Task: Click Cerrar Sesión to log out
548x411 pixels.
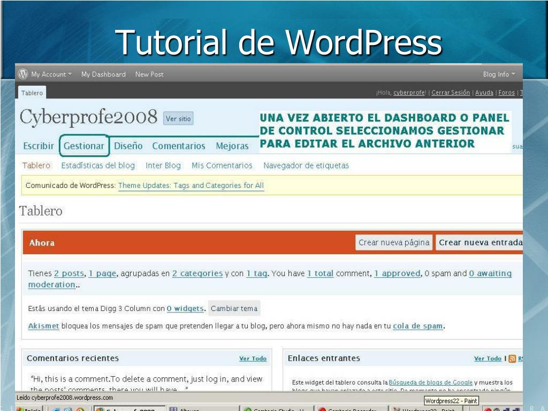Action: click(x=451, y=93)
